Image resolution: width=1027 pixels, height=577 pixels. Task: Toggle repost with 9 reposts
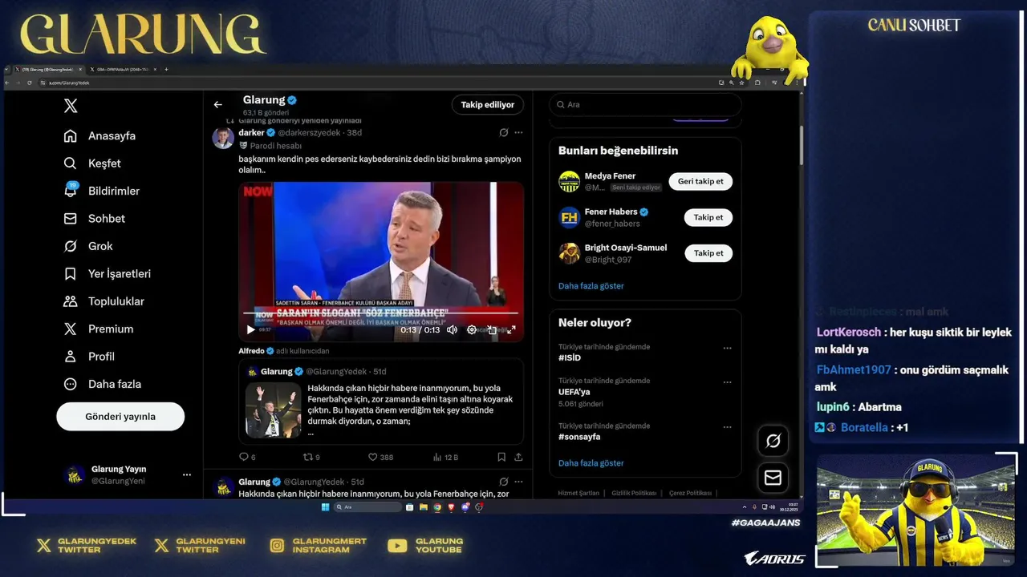tap(311, 457)
